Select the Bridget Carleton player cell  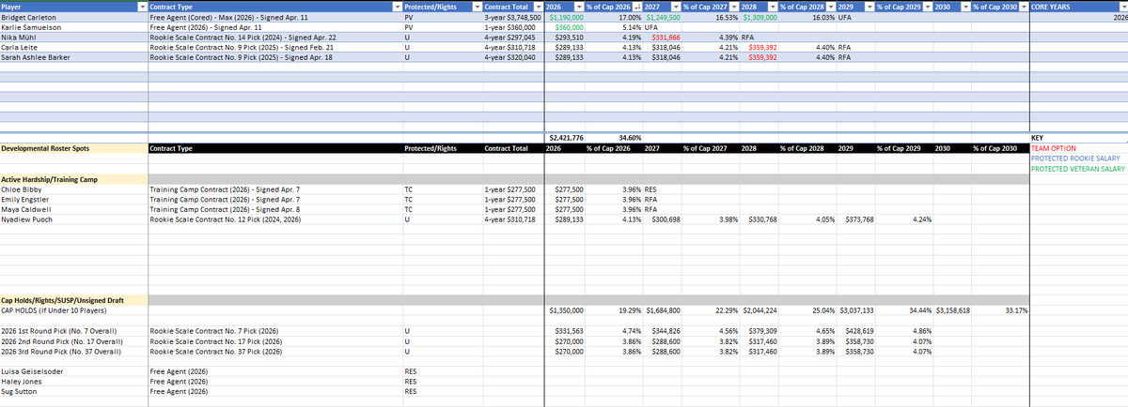pos(73,17)
